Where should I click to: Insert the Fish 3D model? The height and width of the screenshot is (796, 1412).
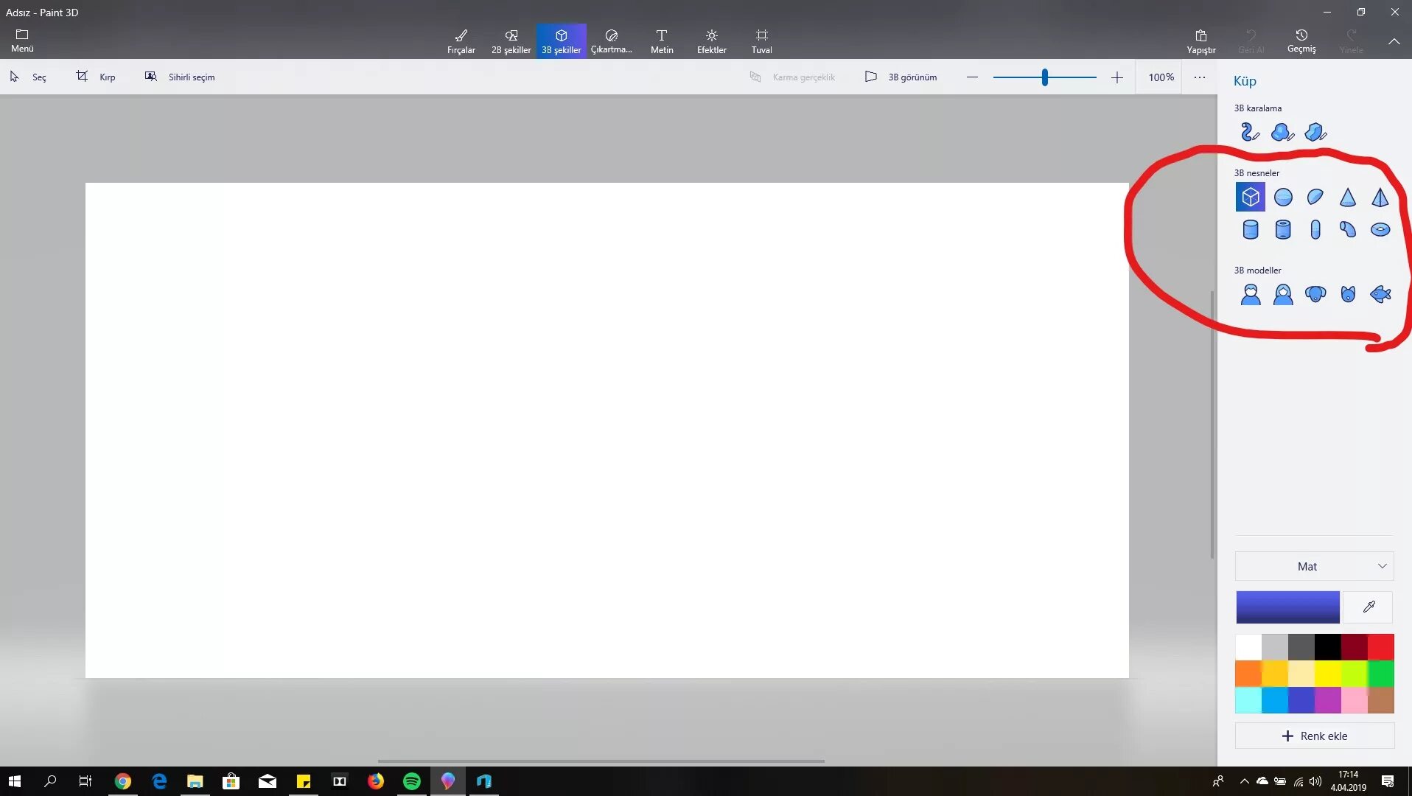(x=1380, y=294)
